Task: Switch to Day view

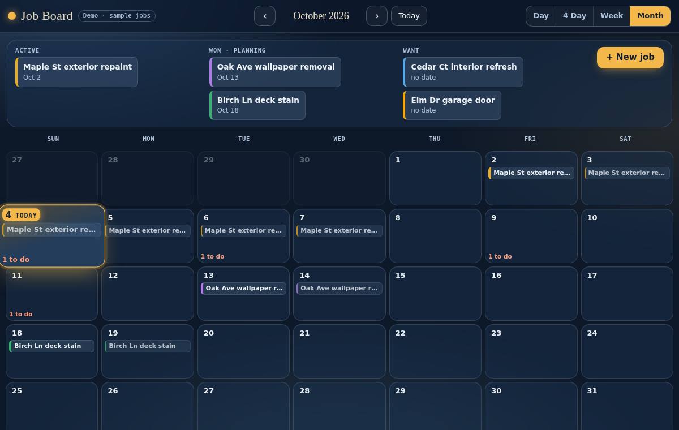Action: (x=541, y=16)
